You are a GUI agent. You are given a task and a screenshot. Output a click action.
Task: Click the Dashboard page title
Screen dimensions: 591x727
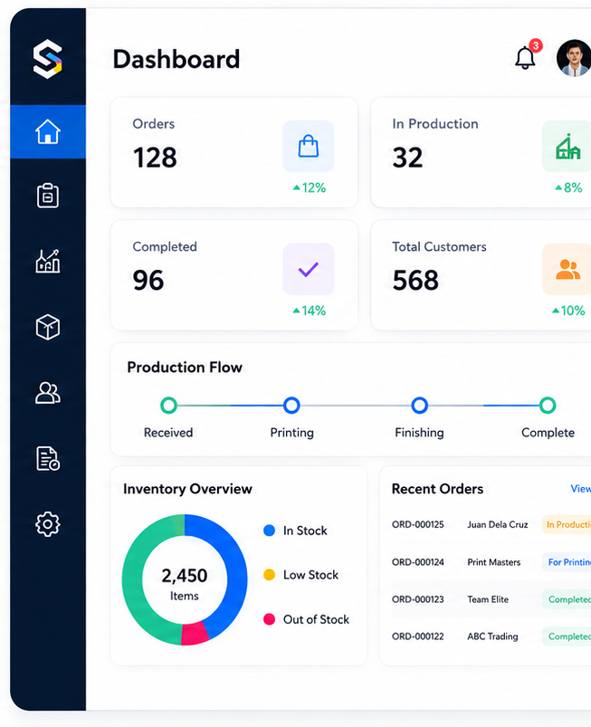pyautogui.click(x=176, y=60)
